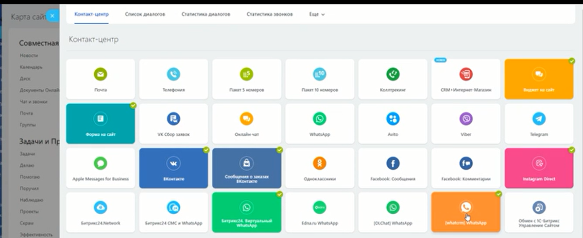Switch to the Контакт-центр tab
Screen dimensions: 583x238
pyautogui.click(x=91, y=14)
